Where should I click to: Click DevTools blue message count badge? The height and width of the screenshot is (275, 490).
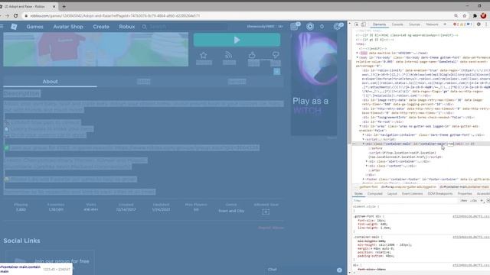pyautogui.click(x=469, y=24)
